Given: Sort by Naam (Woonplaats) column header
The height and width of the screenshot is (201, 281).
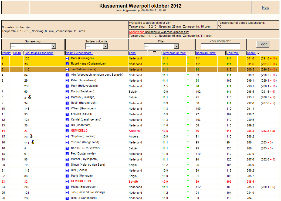Looking at the screenshot, I should (x=79, y=53).
